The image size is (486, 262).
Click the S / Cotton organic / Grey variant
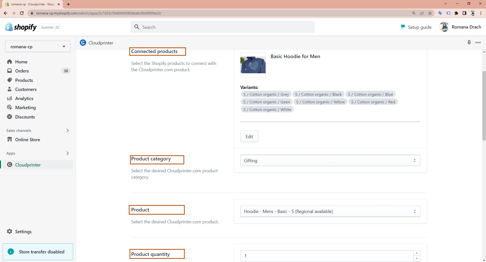266,94
